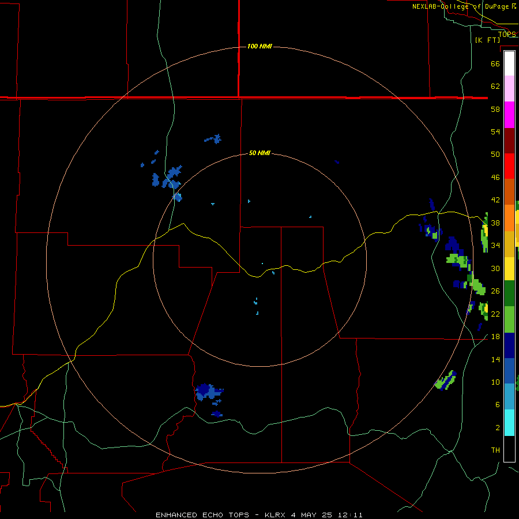Image resolution: width=519 pixels, height=519 pixels.
Task: Click the legend value "30"
Action: pos(495,268)
